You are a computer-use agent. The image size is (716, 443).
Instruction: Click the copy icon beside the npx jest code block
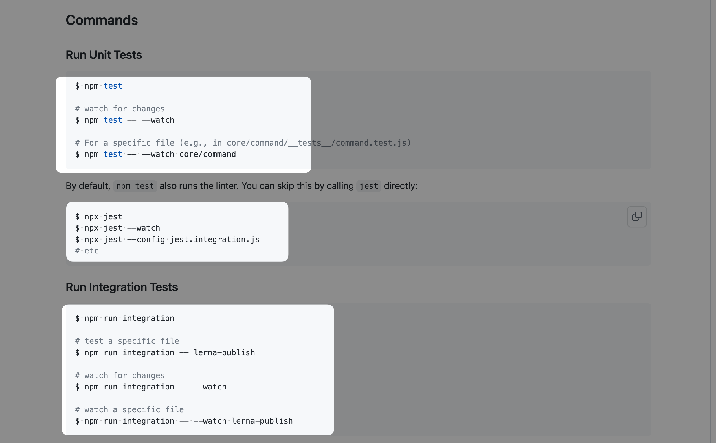click(636, 216)
